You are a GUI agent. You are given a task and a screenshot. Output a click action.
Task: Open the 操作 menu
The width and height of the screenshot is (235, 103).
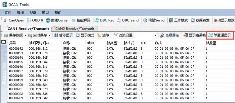(x=20, y=13)
